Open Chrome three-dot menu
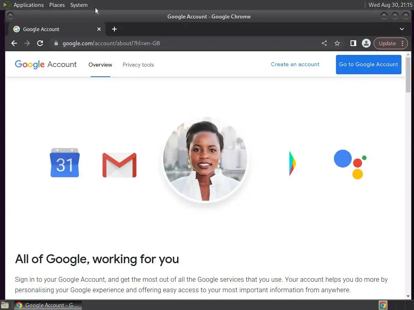Image resolution: width=414 pixels, height=310 pixels. click(x=402, y=43)
